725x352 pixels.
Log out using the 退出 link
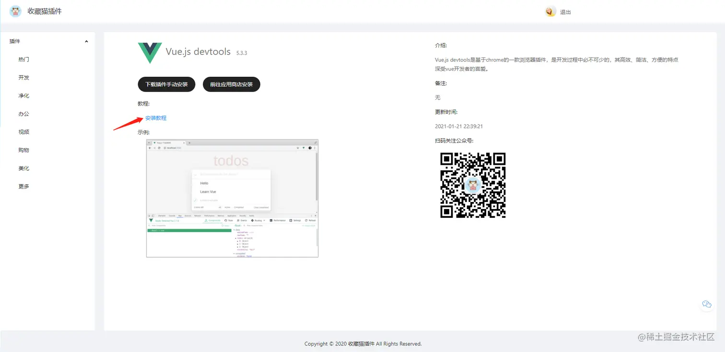566,12
